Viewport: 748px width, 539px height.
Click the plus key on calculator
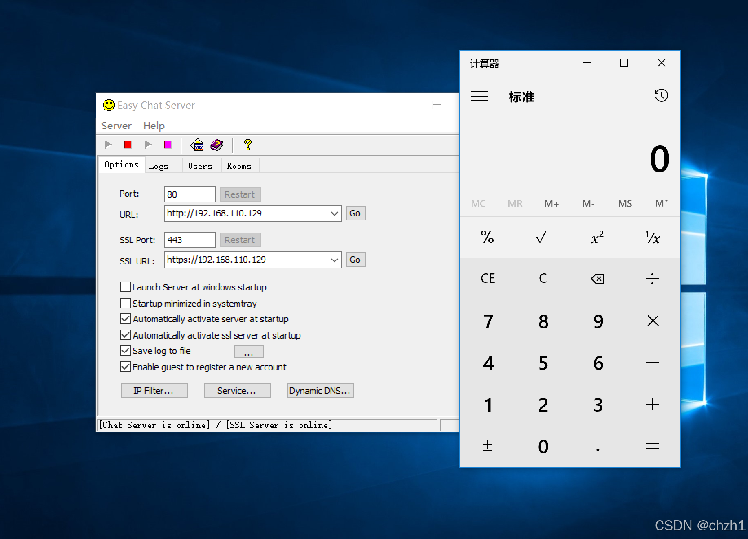[x=653, y=404]
